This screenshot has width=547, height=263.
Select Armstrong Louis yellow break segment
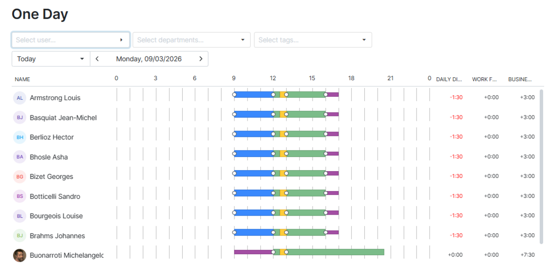[x=283, y=95]
